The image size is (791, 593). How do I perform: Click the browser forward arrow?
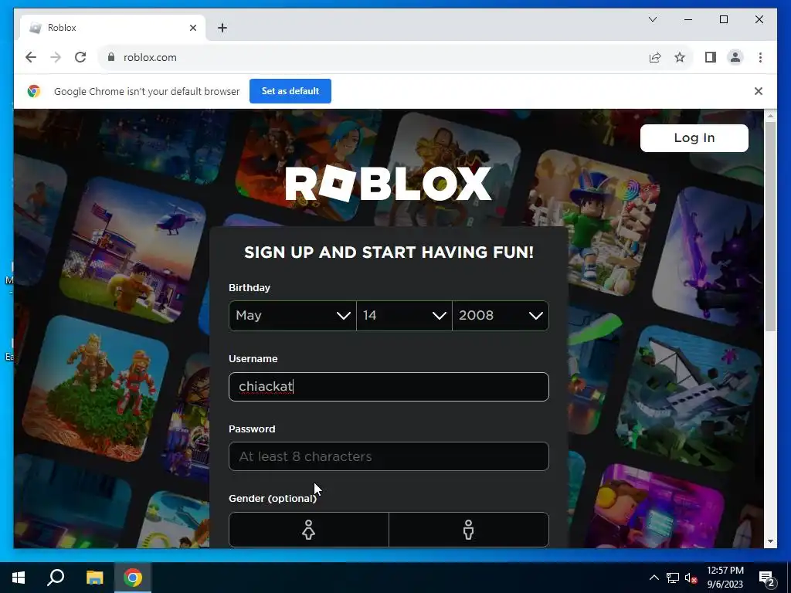tap(56, 57)
